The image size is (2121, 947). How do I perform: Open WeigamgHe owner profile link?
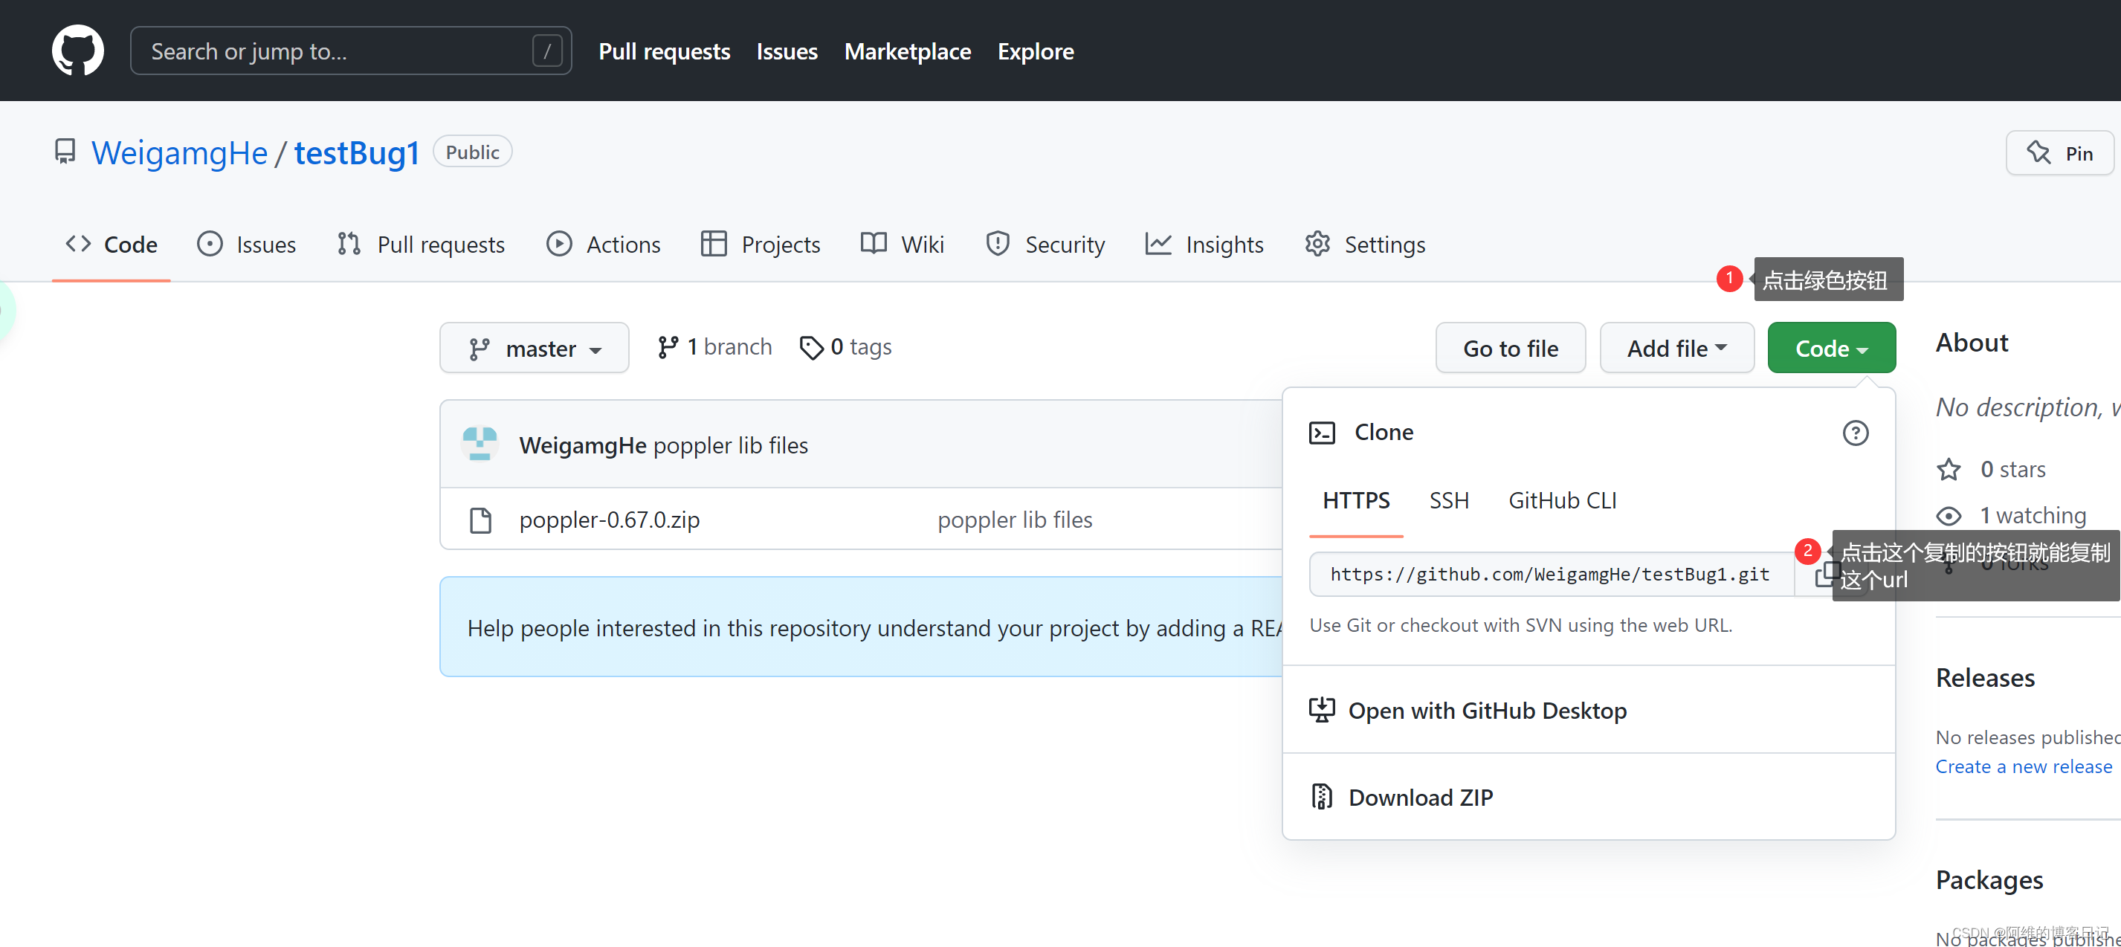point(179,153)
